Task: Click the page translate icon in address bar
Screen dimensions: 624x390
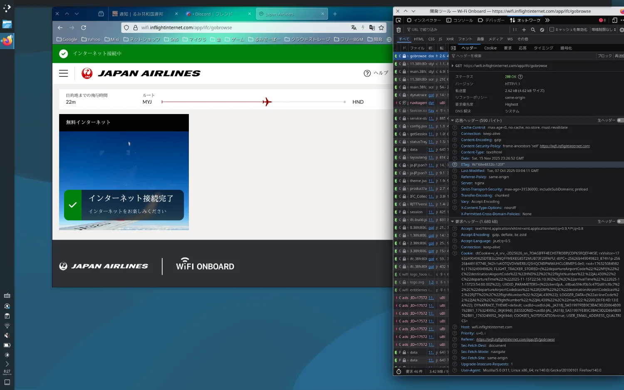Action: (x=354, y=28)
